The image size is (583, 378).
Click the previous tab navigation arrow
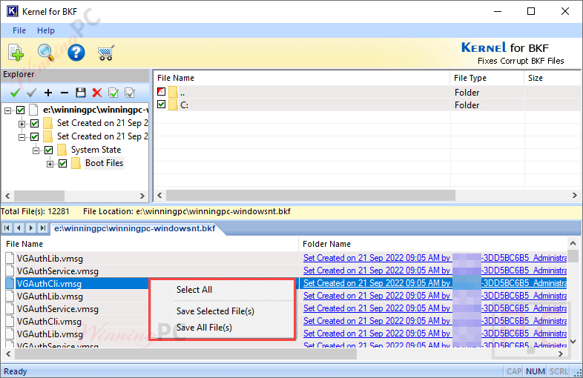click(x=19, y=228)
